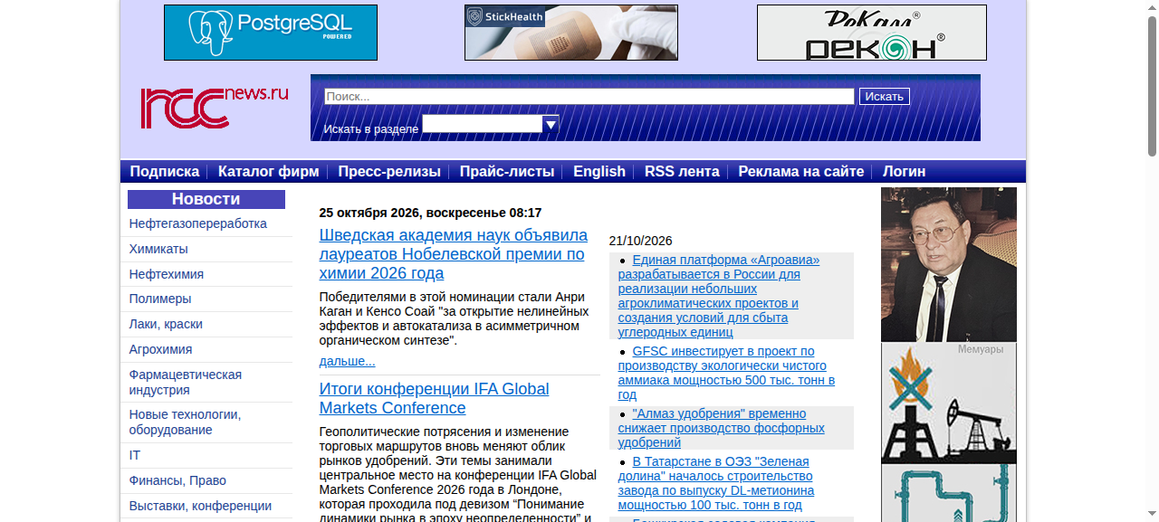Open Фармацевтическая индустрия category
Screen dimensions: 1159x522
click(x=186, y=382)
